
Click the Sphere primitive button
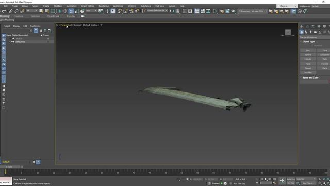point(308,55)
